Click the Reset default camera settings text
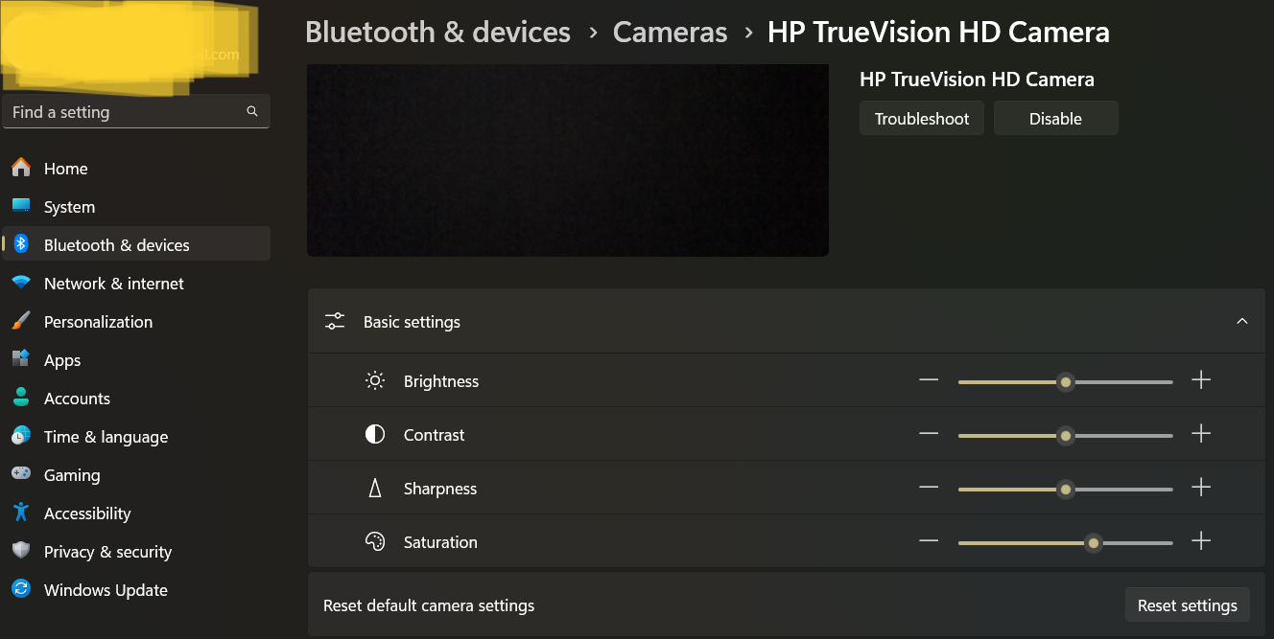This screenshot has height=639, width=1274. 429,605
